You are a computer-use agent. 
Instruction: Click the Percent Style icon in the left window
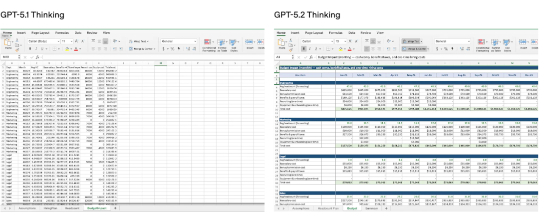point(172,49)
